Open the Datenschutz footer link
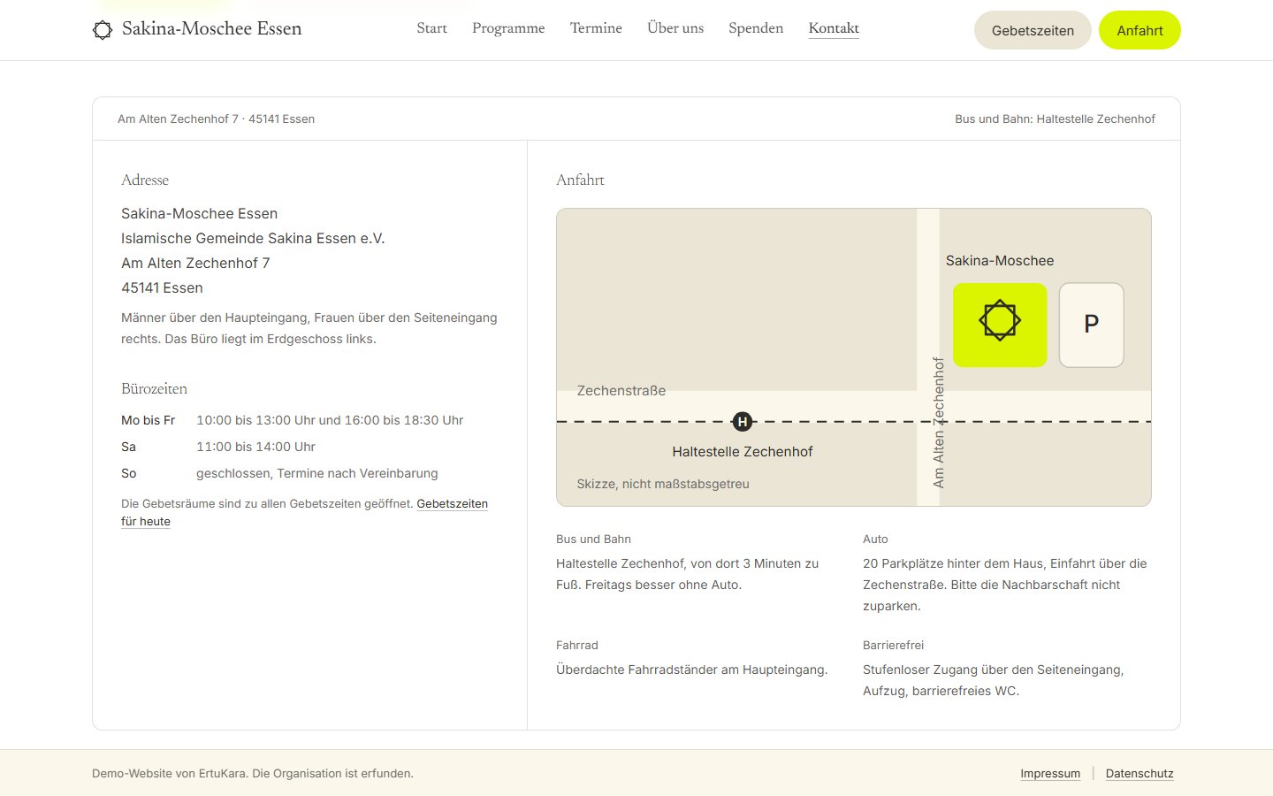The height and width of the screenshot is (796, 1273). (1140, 774)
